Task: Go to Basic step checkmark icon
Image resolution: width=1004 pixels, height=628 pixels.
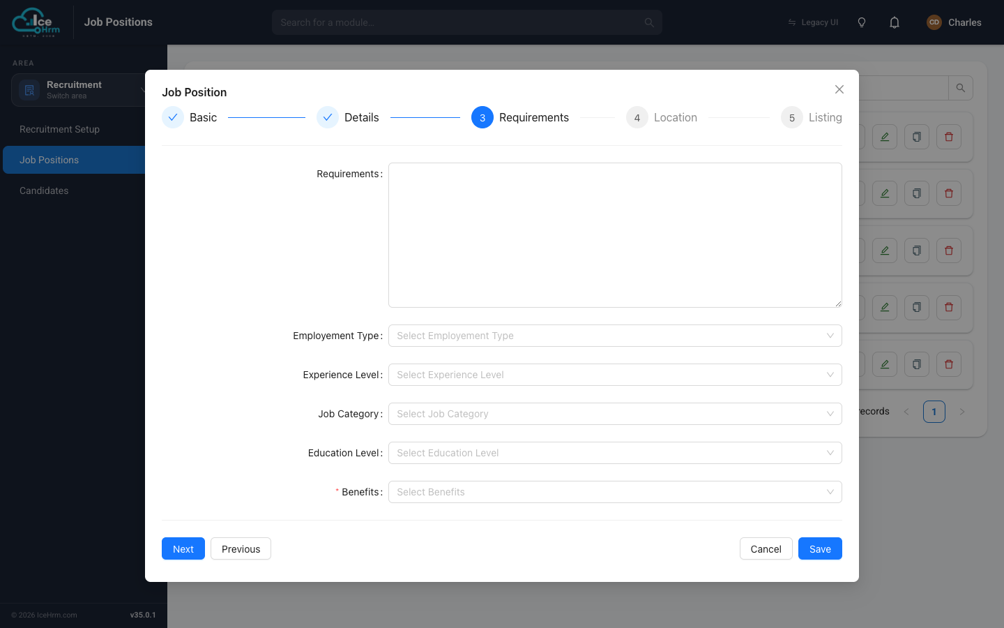Action: 173,117
